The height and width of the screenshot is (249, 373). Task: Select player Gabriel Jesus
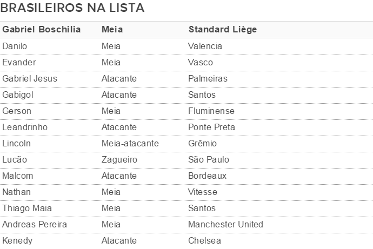(30, 78)
